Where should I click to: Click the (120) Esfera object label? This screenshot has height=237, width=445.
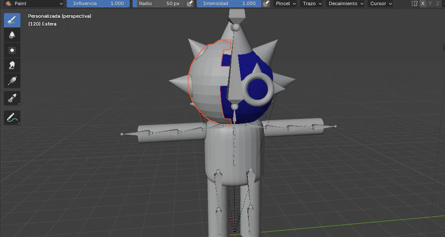pyautogui.click(x=43, y=24)
